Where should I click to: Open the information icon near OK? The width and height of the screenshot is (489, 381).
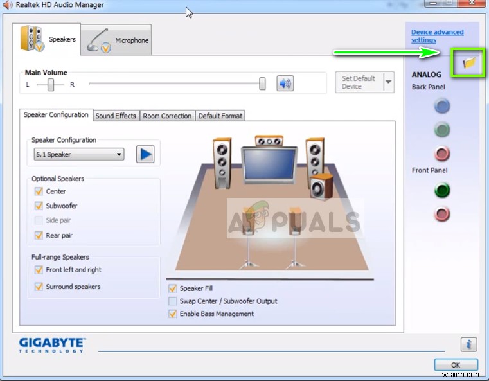pyautogui.click(x=468, y=344)
